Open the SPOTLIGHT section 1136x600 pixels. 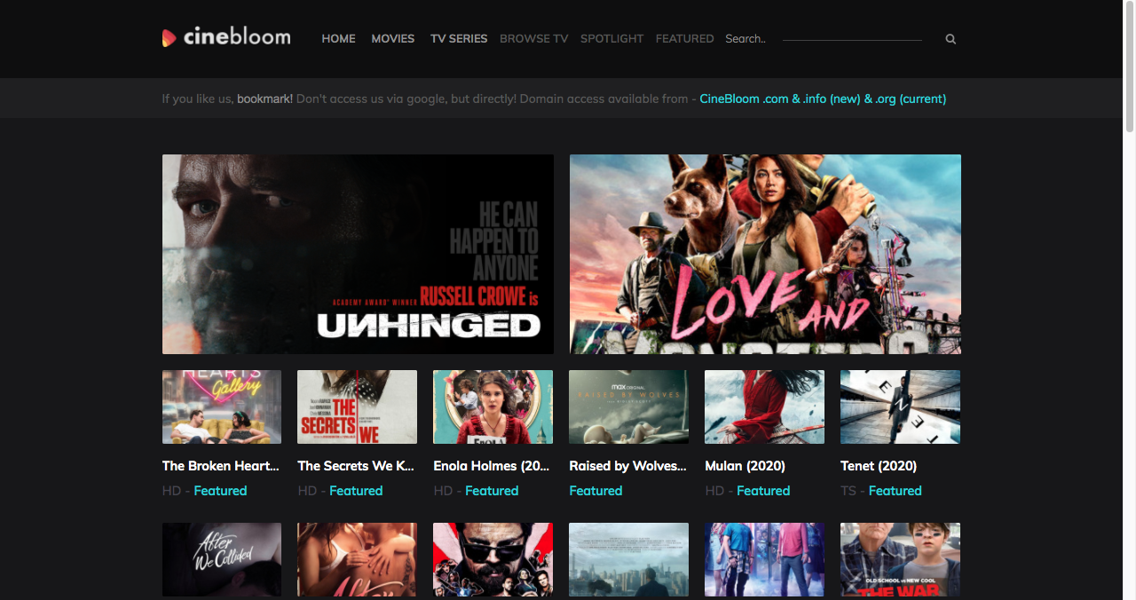(611, 39)
